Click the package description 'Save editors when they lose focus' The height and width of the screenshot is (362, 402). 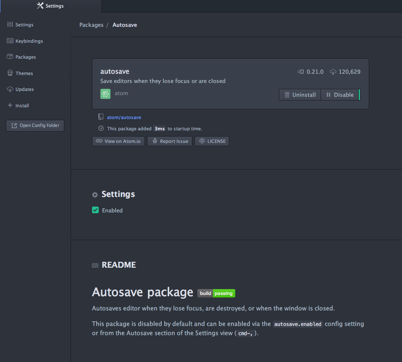pos(163,81)
